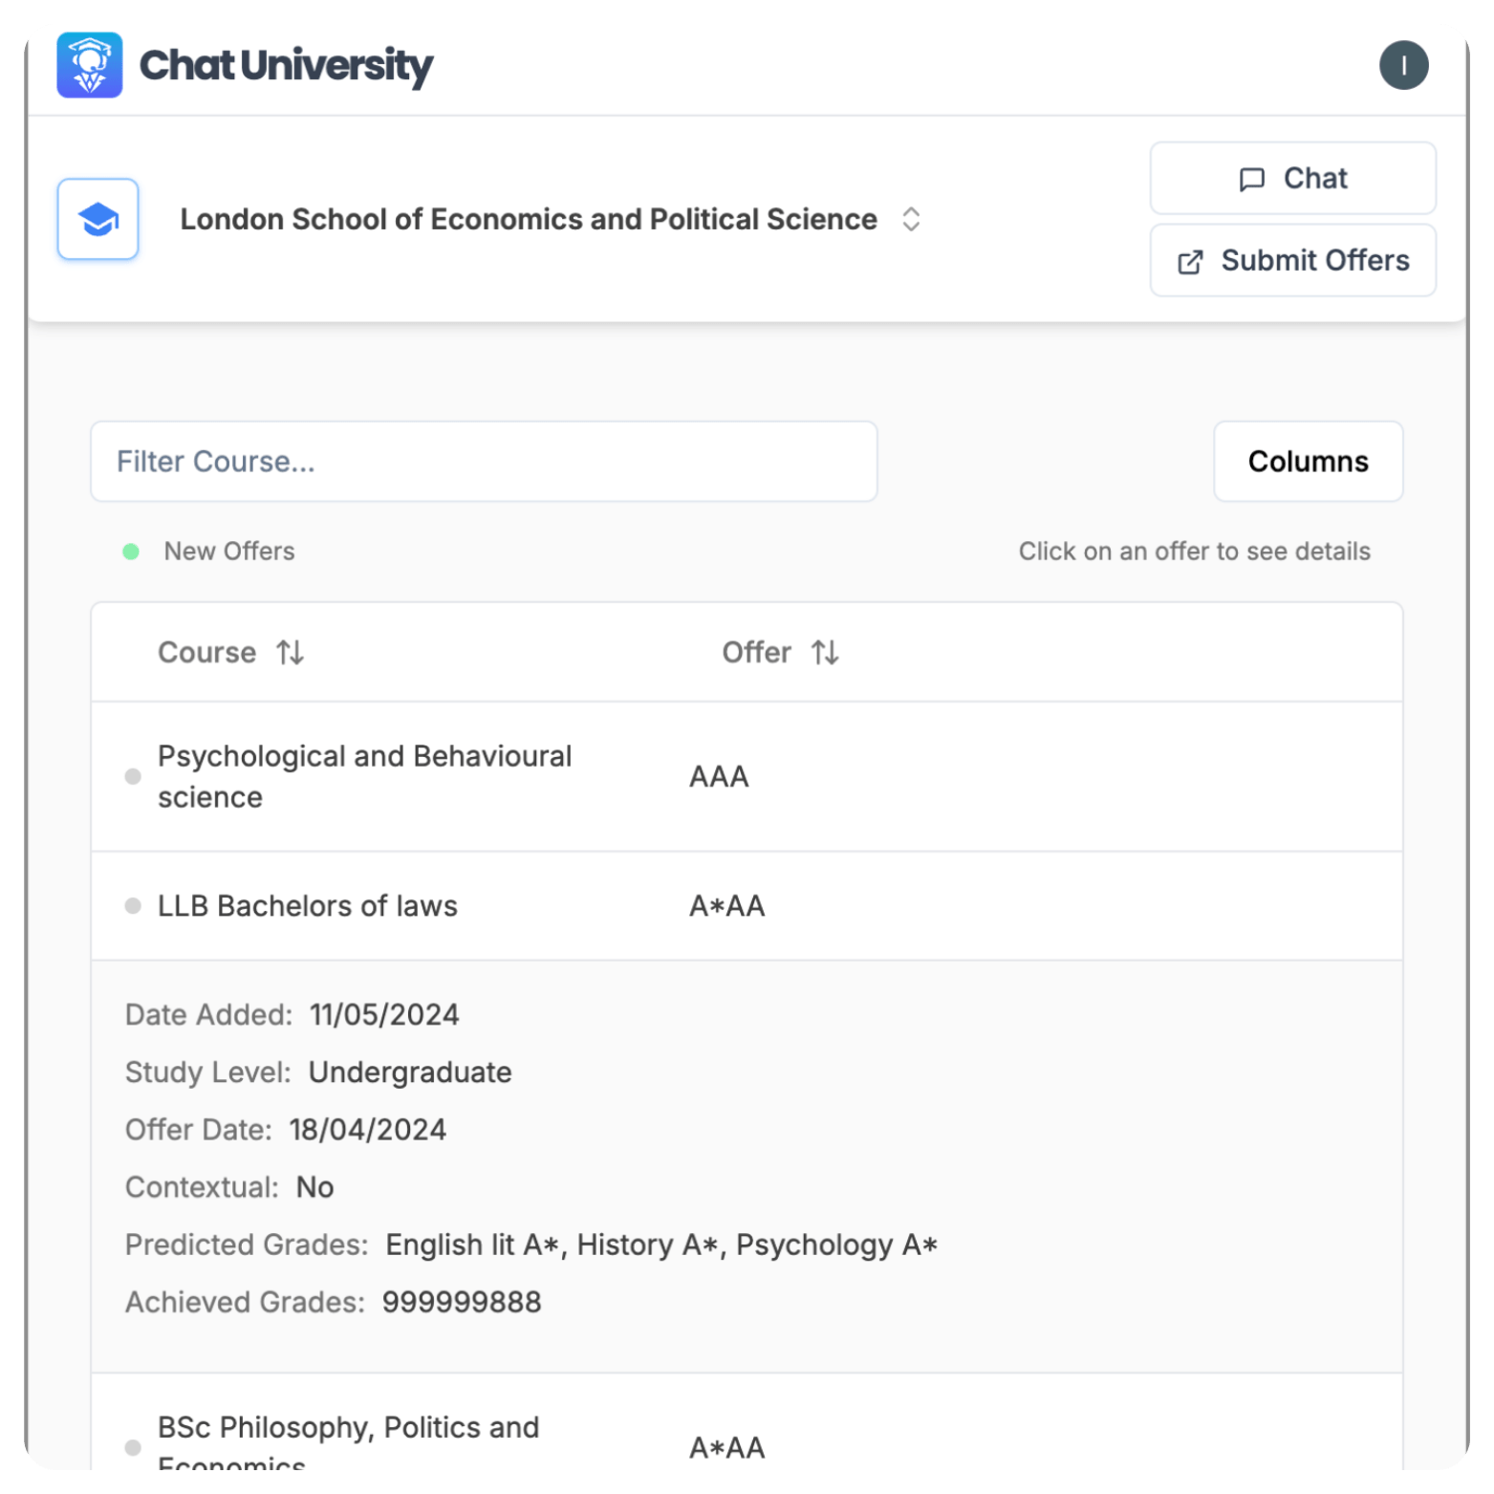The width and height of the screenshot is (1494, 1494).
Task: Expand the university selector chevrons
Action: coord(911,219)
